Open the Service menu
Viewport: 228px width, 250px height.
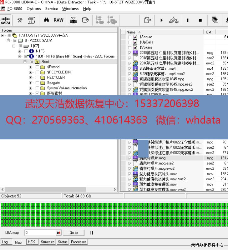pyautogui.click(x=51, y=9)
